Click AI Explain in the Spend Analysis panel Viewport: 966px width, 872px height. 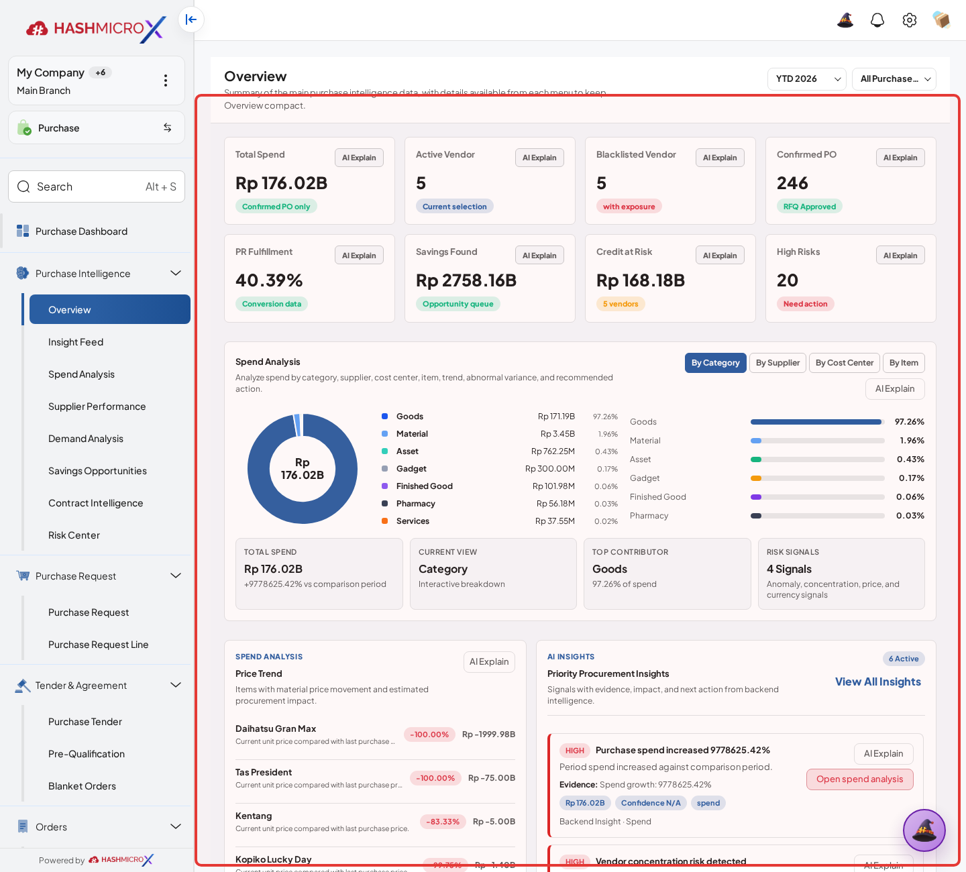click(895, 389)
